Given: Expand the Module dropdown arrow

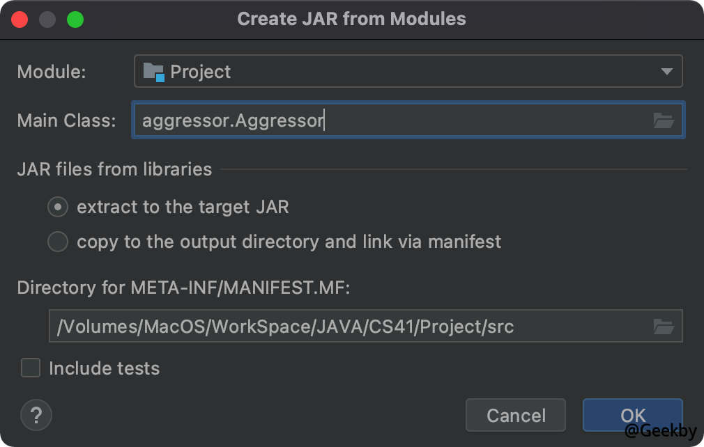Looking at the screenshot, I should click(x=666, y=72).
